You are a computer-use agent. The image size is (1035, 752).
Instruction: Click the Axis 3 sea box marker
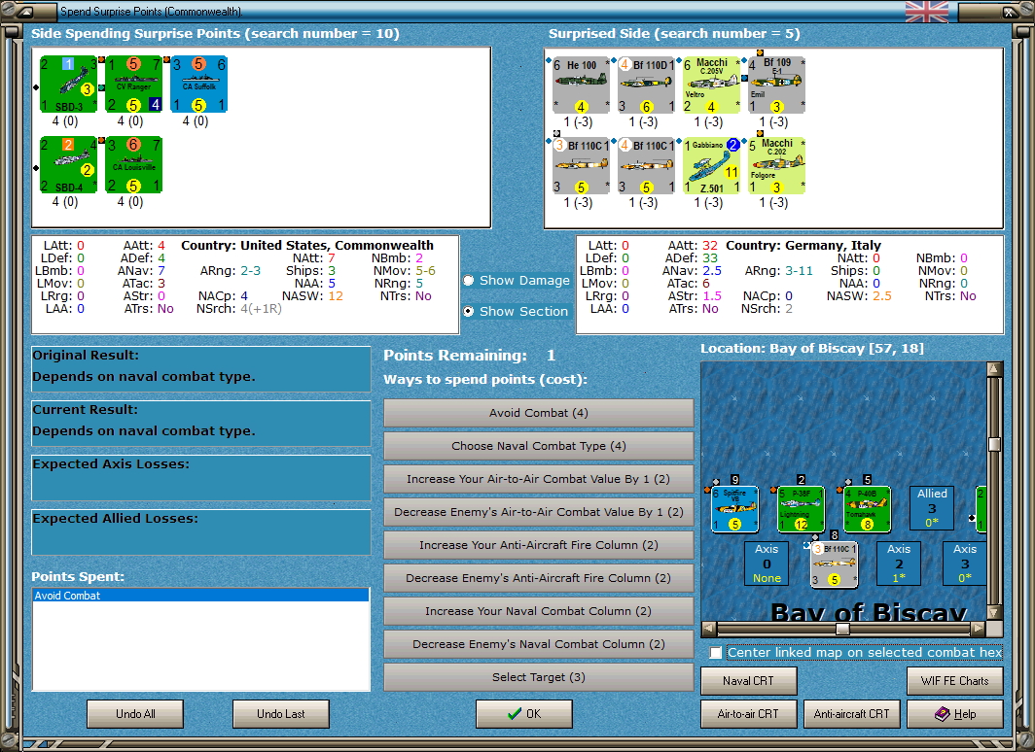964,564
